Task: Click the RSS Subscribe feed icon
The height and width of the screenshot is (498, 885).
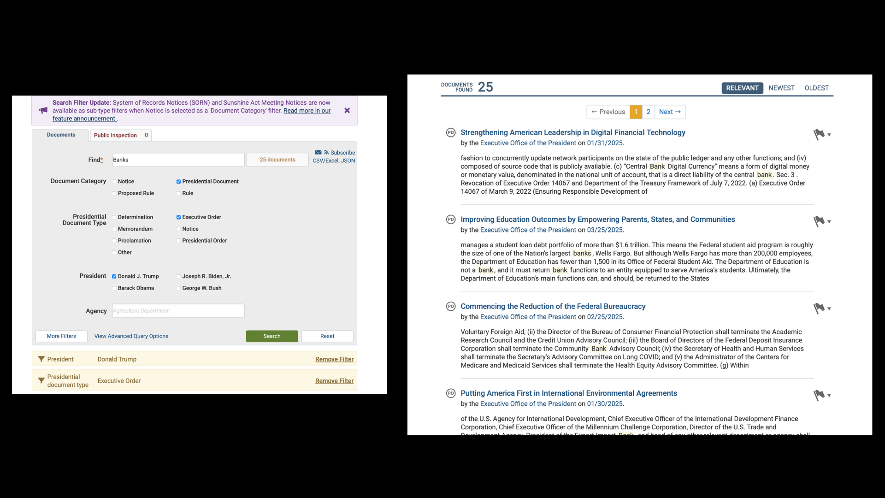Action: pos(326,153)
